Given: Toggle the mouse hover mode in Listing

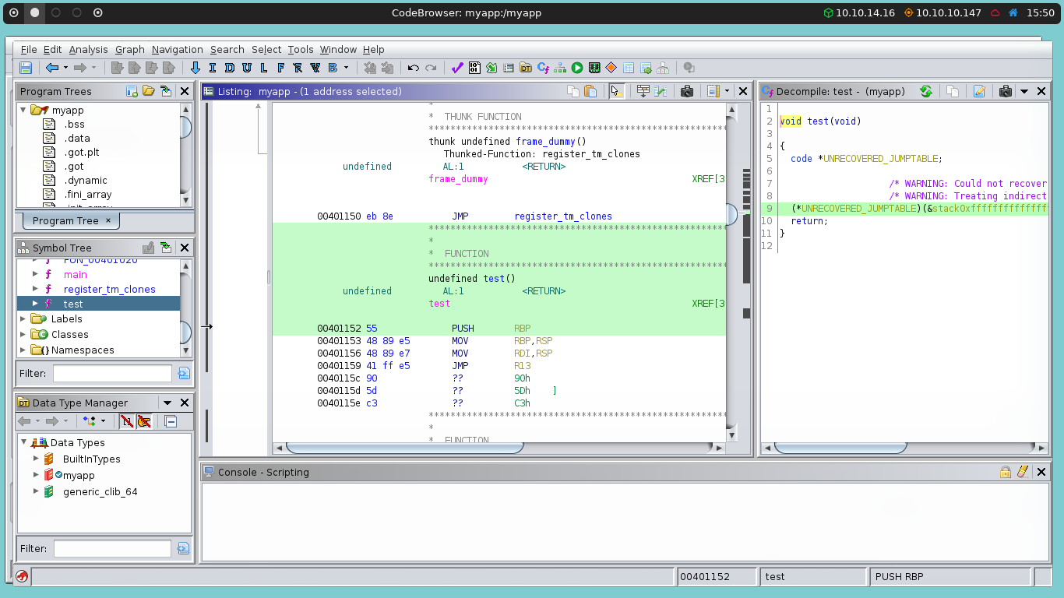Looking at the screenshot, I should coord(617,91).
